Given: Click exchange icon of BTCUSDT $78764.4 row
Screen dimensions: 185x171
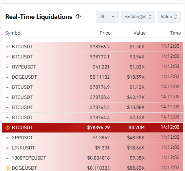Looking at the screenshot, I should click(x=8, y=118).
